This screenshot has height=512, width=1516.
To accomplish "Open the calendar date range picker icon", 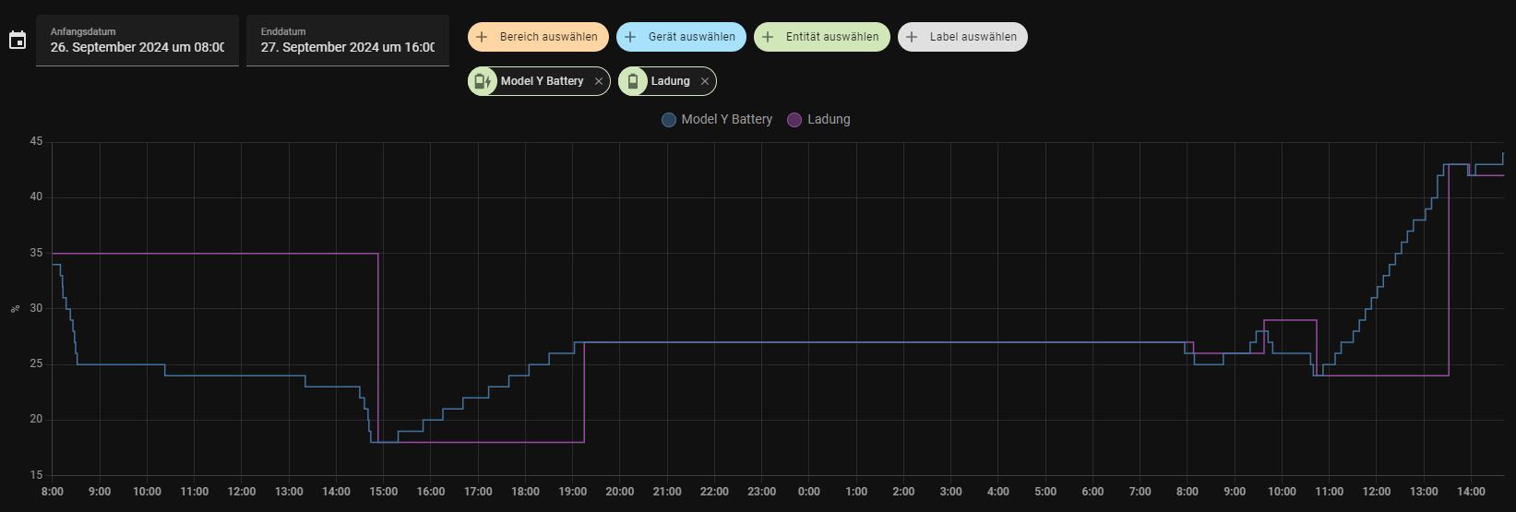I will pyautogui.click(x=17, y=41).
